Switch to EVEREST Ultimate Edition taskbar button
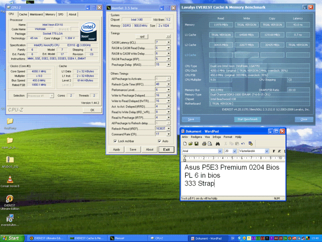 pyautogui.click(x=47, y=238)
